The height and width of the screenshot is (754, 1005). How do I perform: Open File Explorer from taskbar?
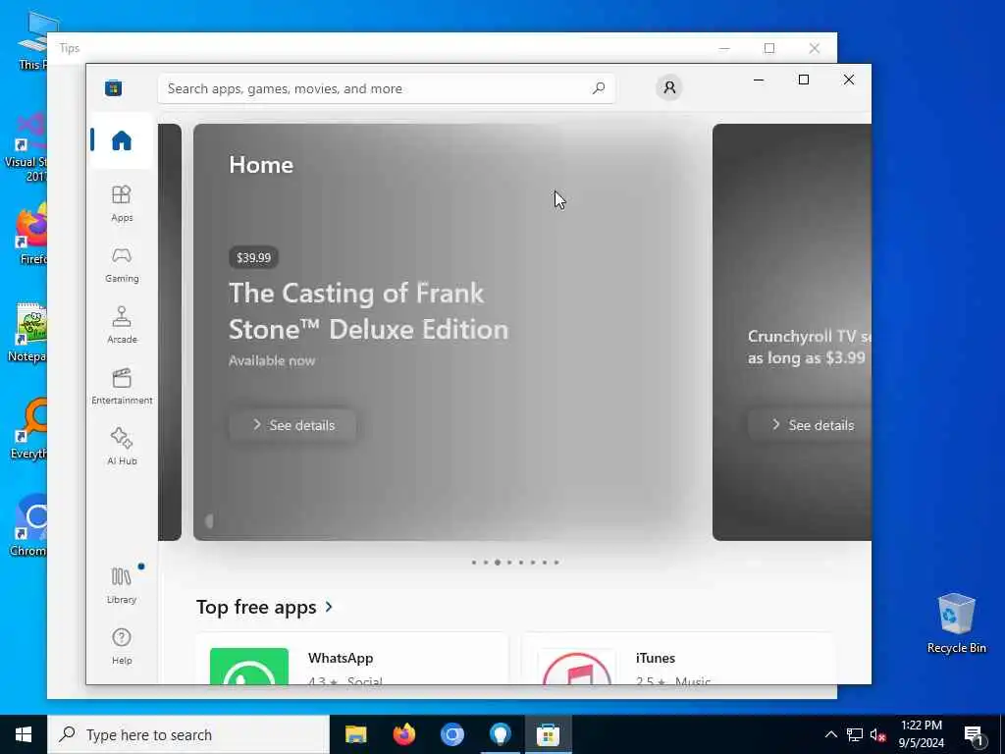coord(355,734)
